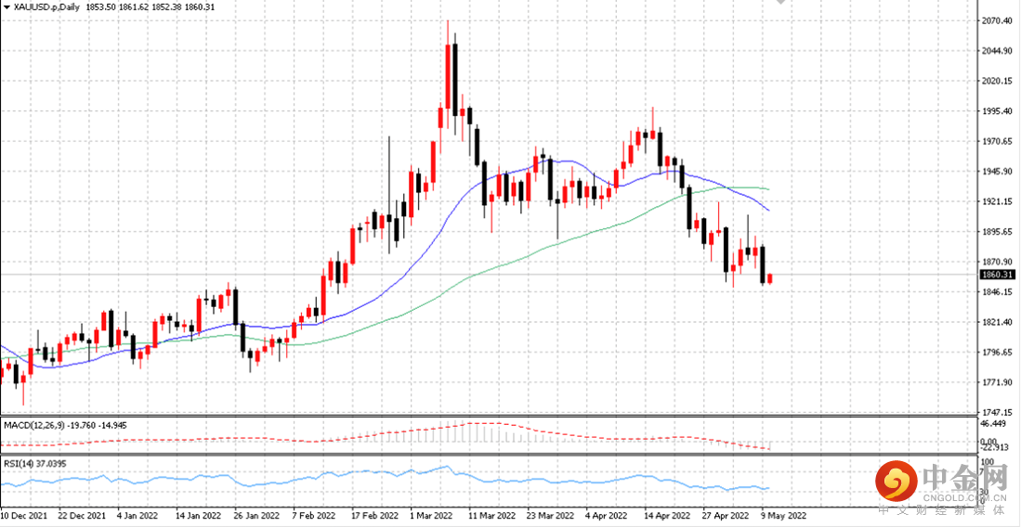Click the 2044.90 price axis label
The width and height of the screenshot is (1021, 527).
(997, 51)
